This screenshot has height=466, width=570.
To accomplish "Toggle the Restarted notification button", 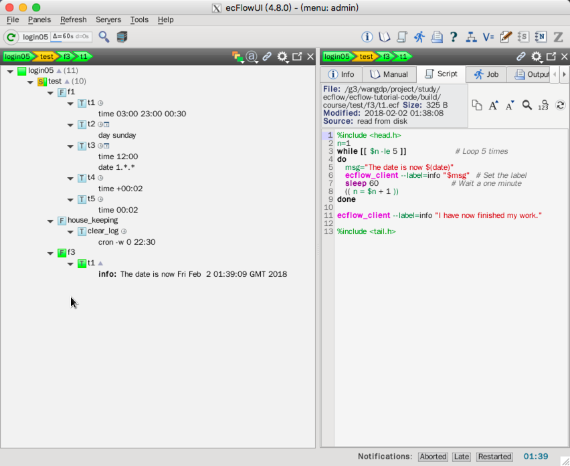I will 494,457.
